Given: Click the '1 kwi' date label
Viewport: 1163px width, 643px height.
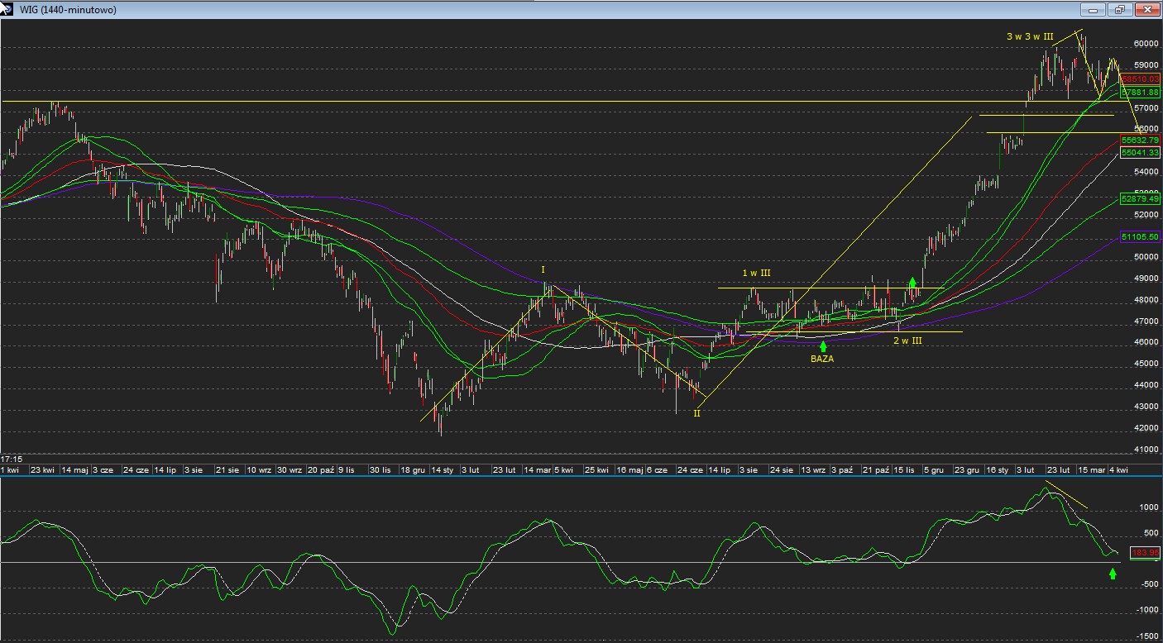Looking at the screenshot, I should point(10,469).
